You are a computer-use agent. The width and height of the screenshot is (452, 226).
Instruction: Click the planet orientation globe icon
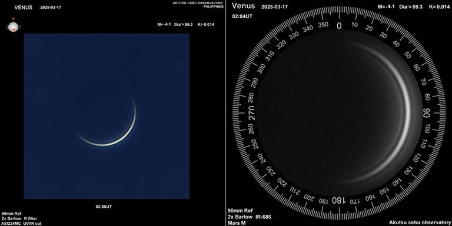click(x=14, y=26)
